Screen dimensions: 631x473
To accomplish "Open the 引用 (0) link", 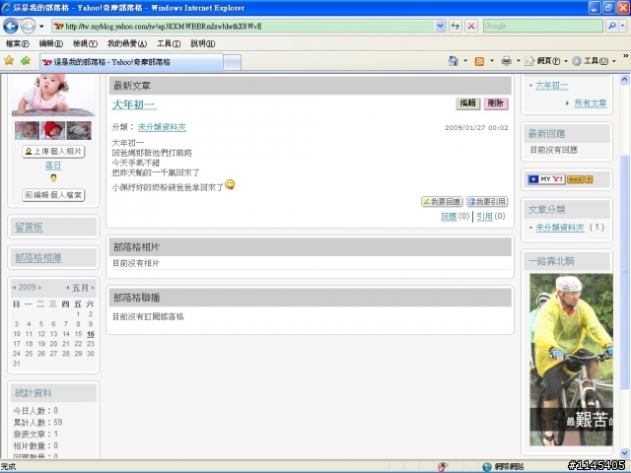I will (x=484, y=217).
